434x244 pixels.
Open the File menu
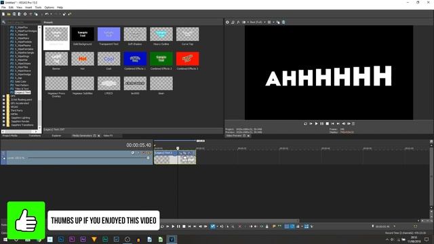pyautogui.click(x=3, y=7)
